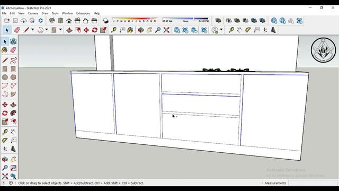Select the cooktop on the counter
Viewport: 339px width, 191px height.
[x=226, y=70]
